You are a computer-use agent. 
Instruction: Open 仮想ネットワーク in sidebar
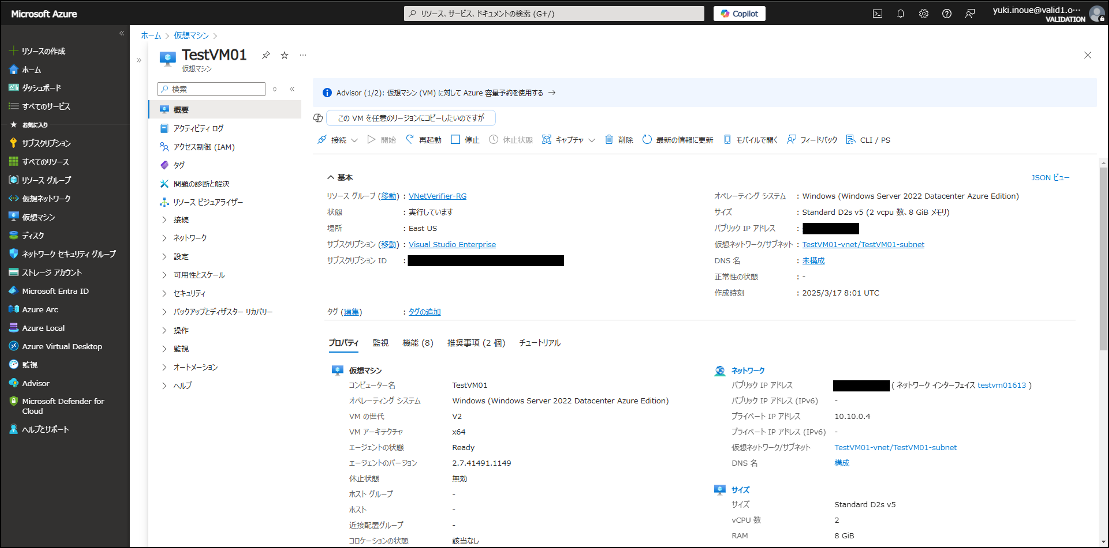[39, 198]
